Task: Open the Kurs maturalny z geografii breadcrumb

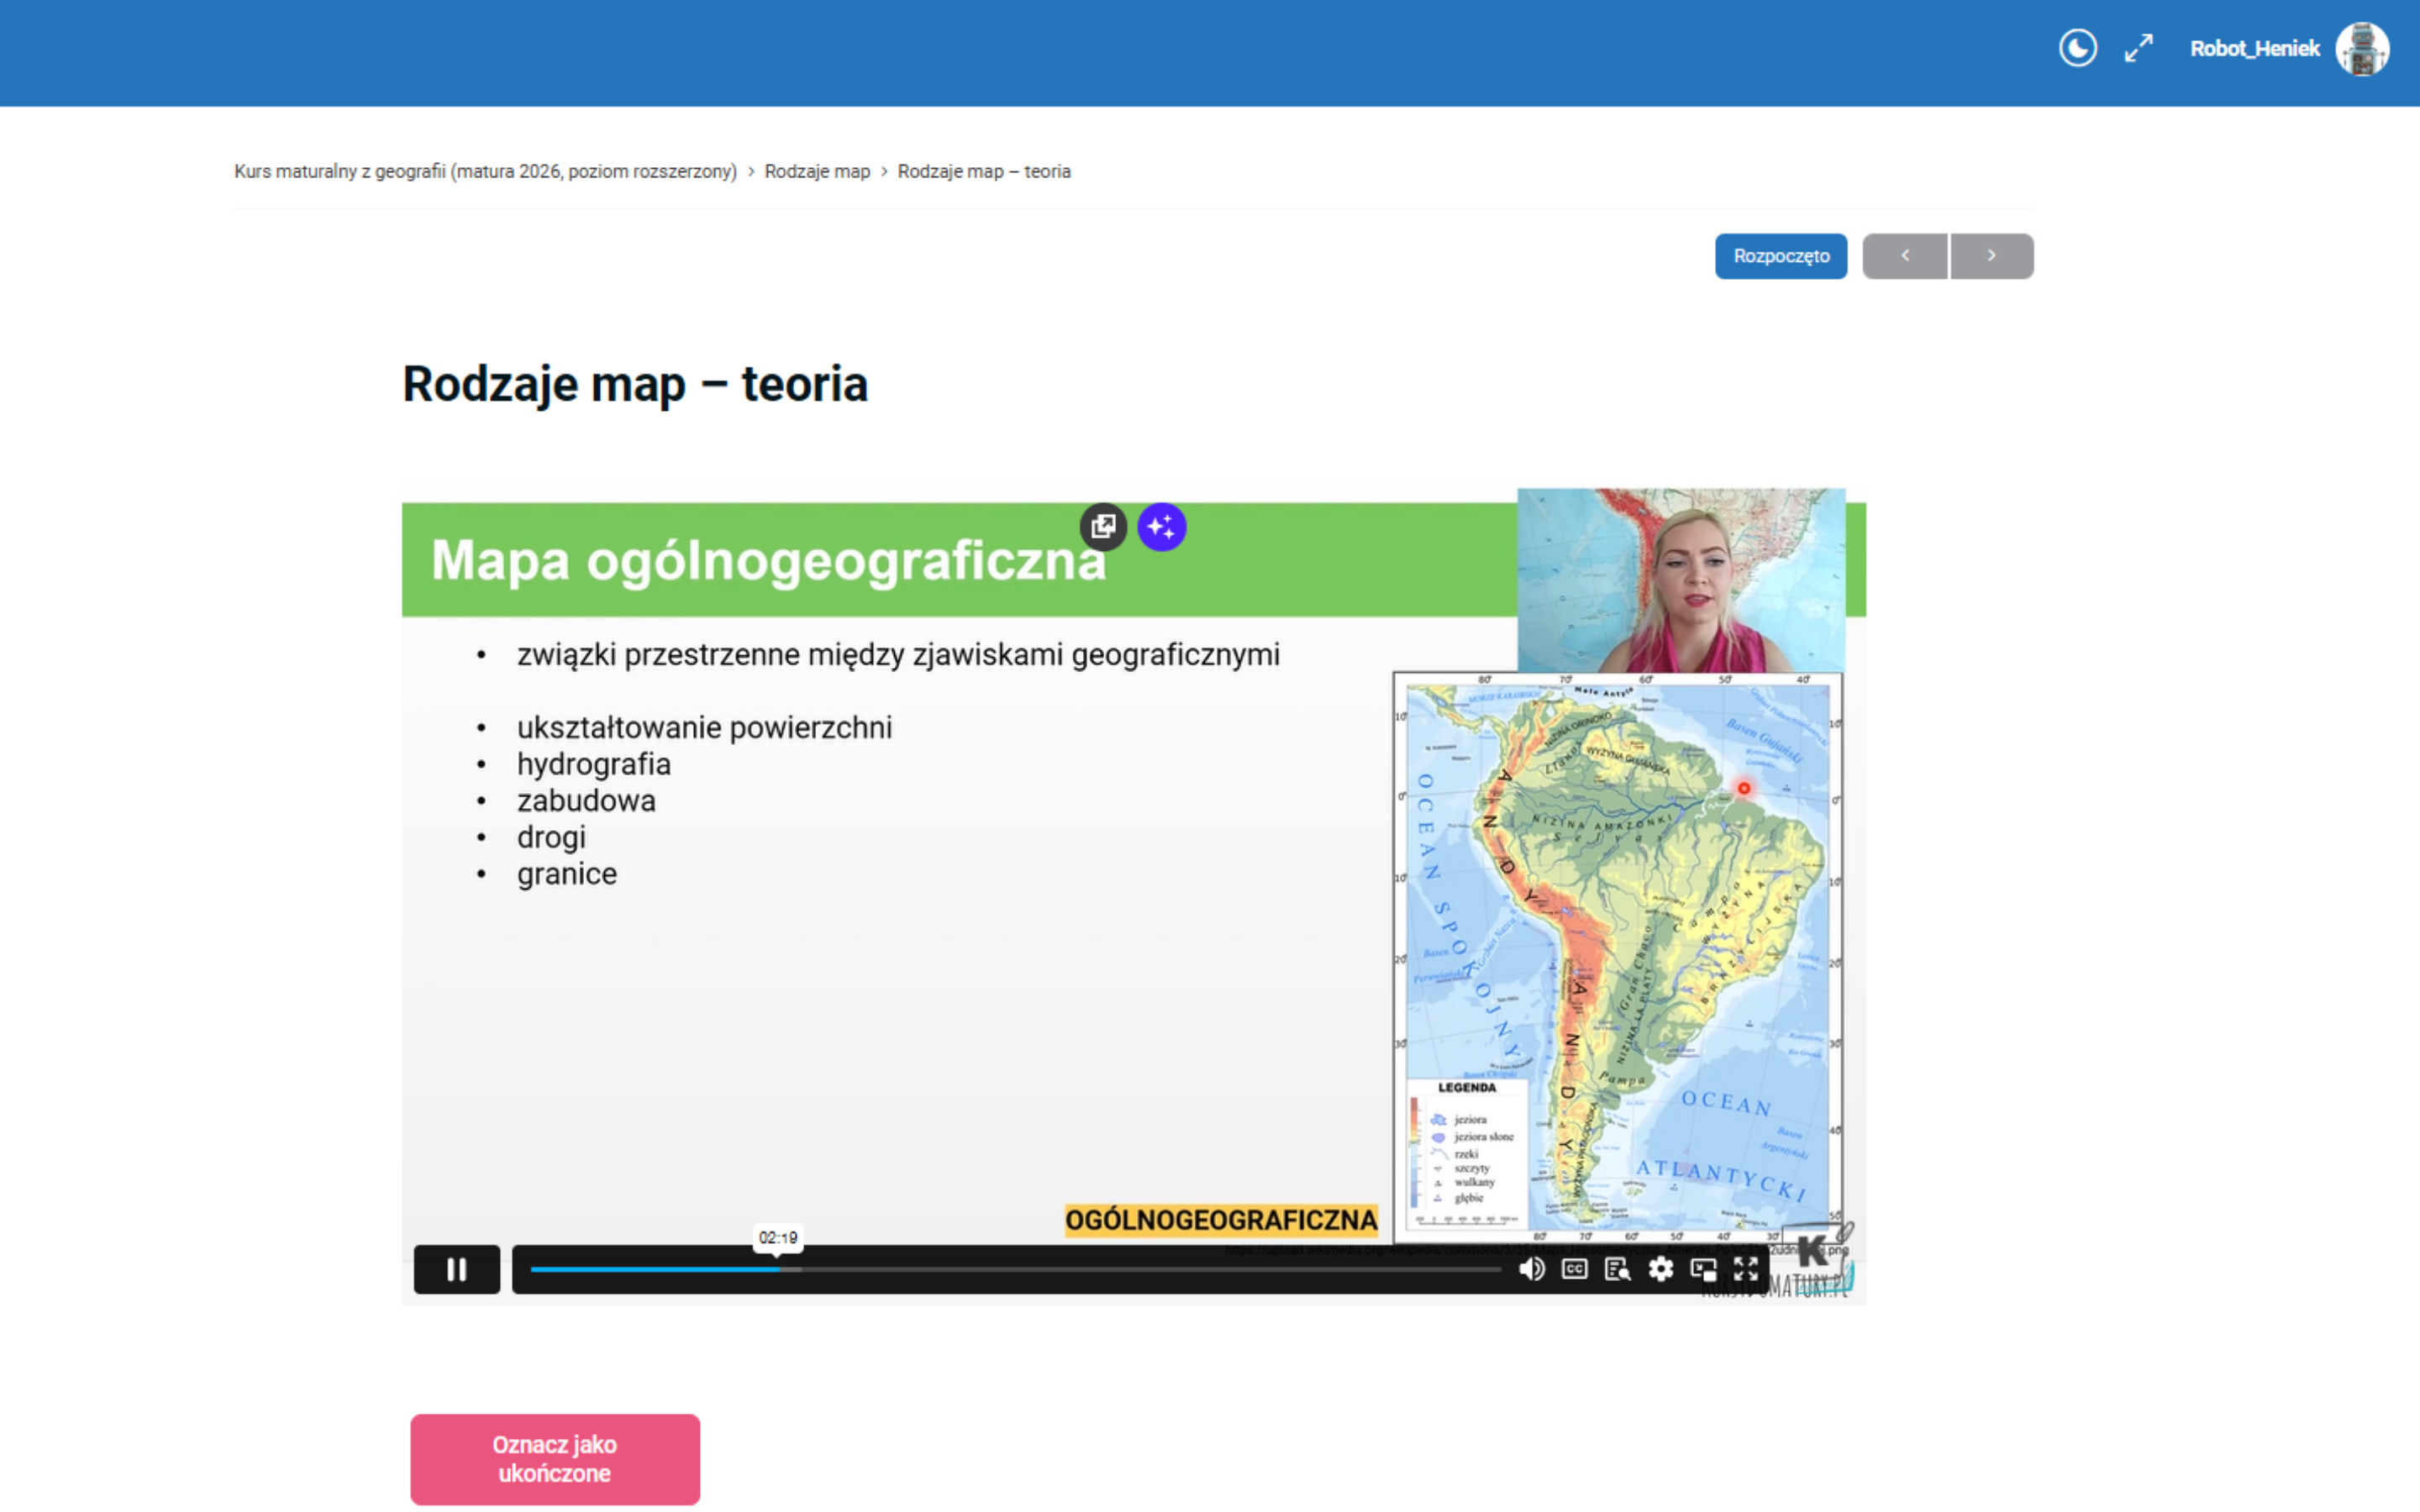Action: (485, 171)
